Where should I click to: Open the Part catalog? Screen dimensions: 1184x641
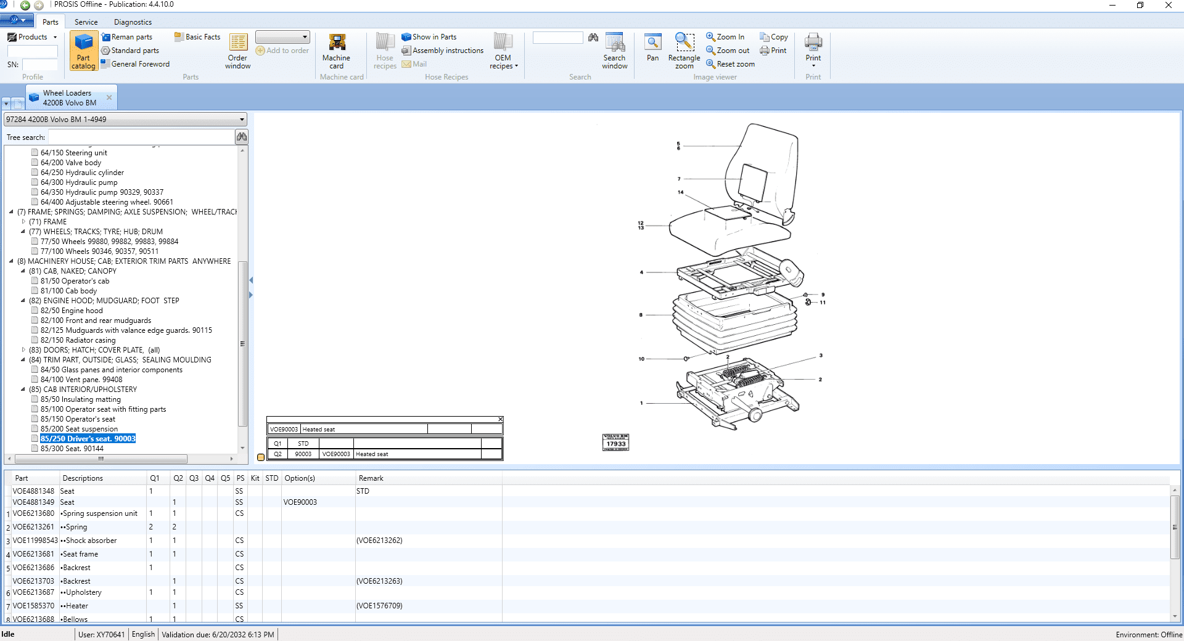83,51
